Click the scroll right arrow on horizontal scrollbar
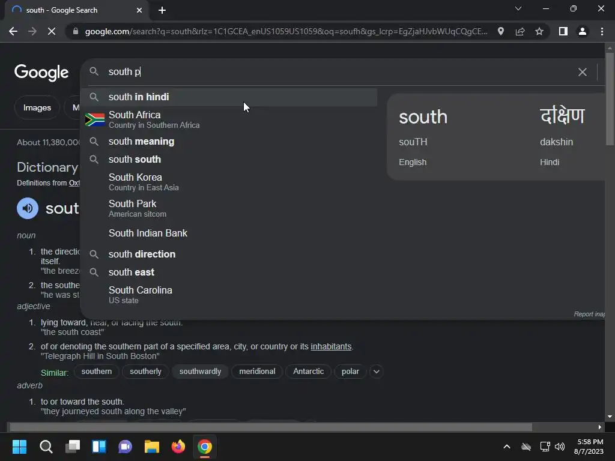This screenshot has width=615, height=461. pos(600,427)
